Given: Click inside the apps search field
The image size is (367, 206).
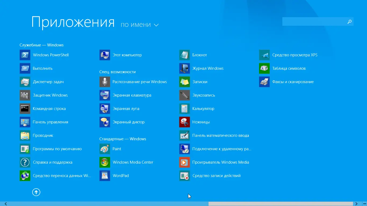Looking at the screenshot, I should pyautogui.click(x=314, y=21).
